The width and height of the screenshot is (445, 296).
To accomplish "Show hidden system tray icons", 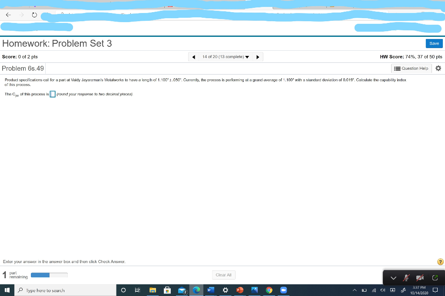I will click(355, 290).
